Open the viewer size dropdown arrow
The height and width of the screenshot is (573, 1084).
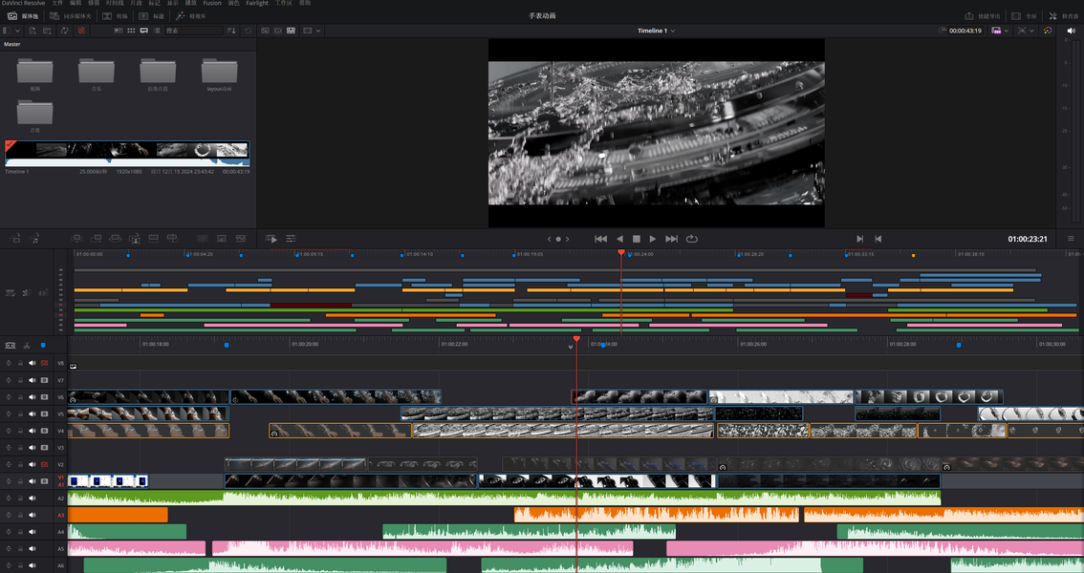coord(318,31)
